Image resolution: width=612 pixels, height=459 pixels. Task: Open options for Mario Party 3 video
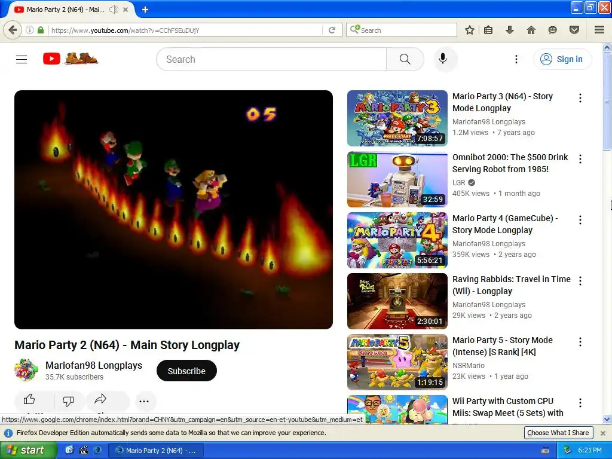click(x=580, y=98)
